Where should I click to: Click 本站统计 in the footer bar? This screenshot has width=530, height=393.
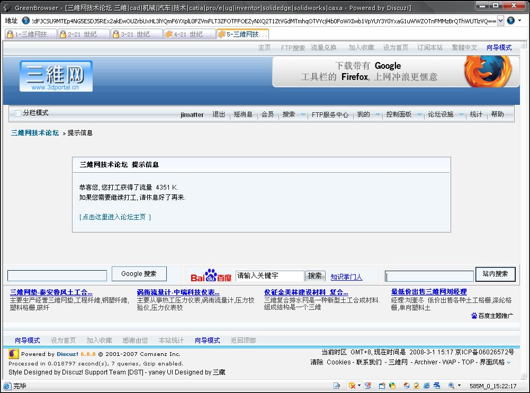171,340
